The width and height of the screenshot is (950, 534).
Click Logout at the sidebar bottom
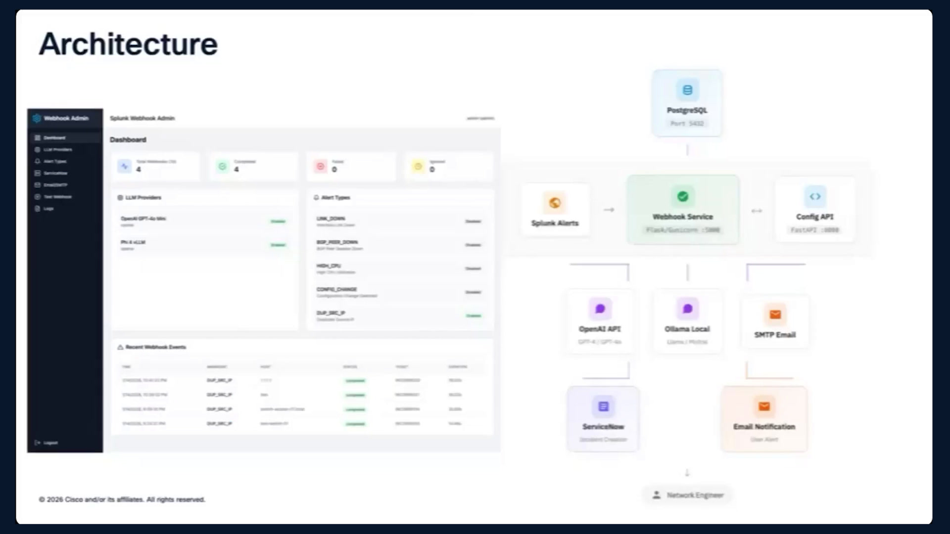[47, 443]
